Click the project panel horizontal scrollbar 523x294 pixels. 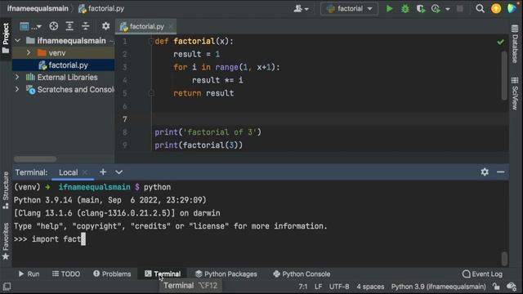pos(35,158)
